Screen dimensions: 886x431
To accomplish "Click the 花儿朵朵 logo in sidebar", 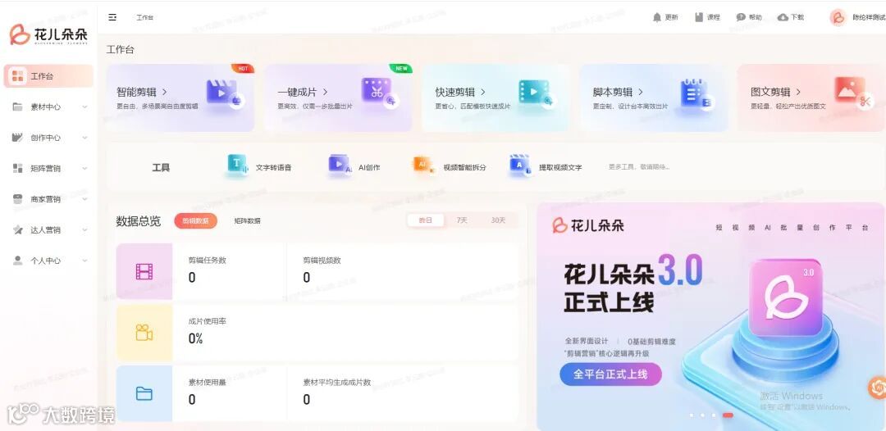I will [48, 34].
